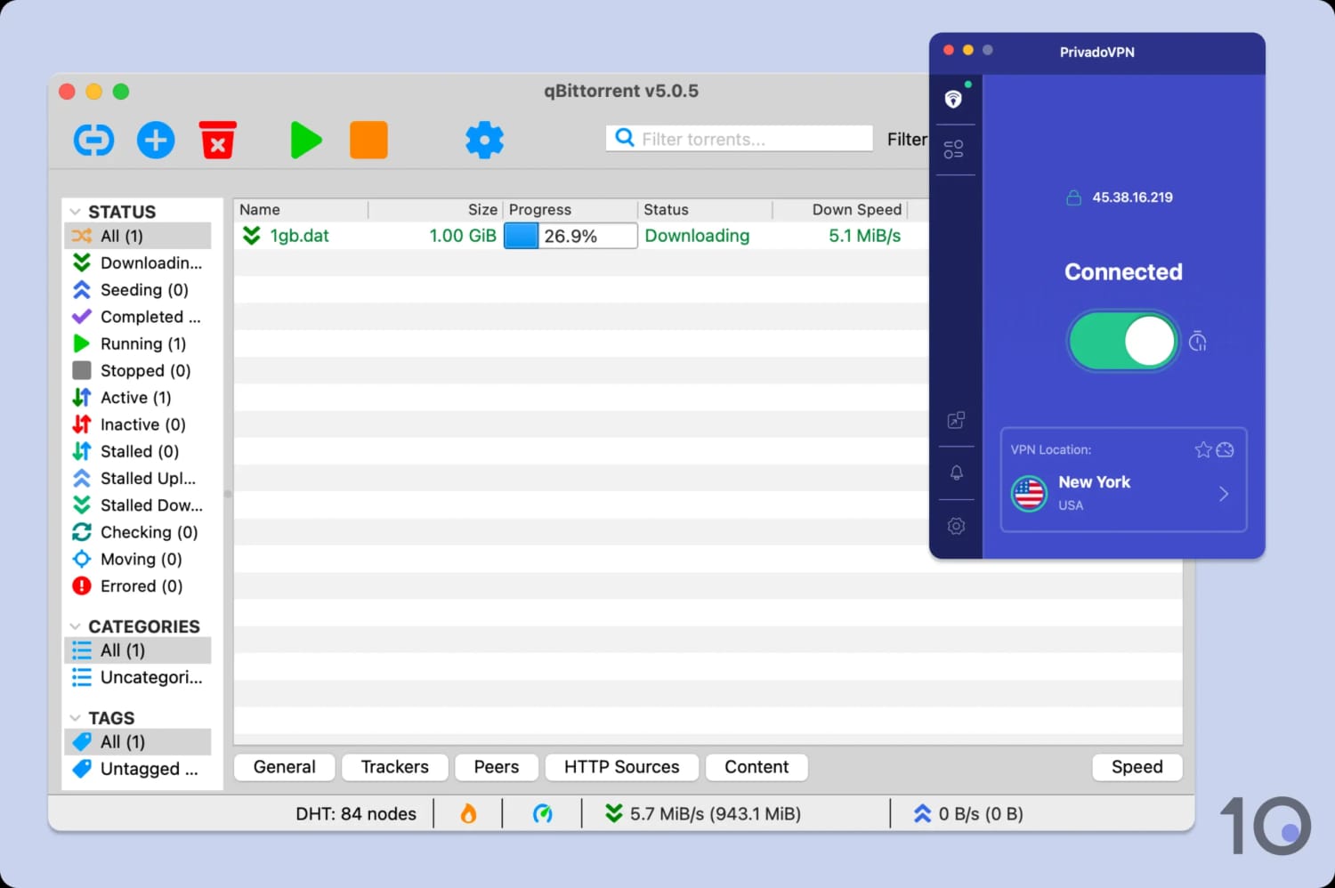This screenshot has height=888, width=1335.
Task: Click the notification bell in PrivadoVPN sidebar
Action: (956, 472)
